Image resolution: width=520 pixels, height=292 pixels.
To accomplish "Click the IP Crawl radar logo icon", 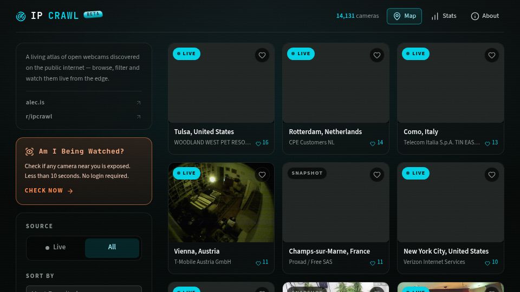I will pos(21,16).
